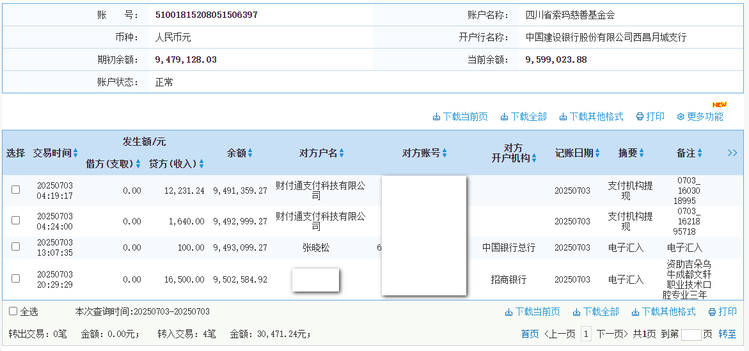Download all records from top toolbar
749x351 pixels.
point(524,116)
